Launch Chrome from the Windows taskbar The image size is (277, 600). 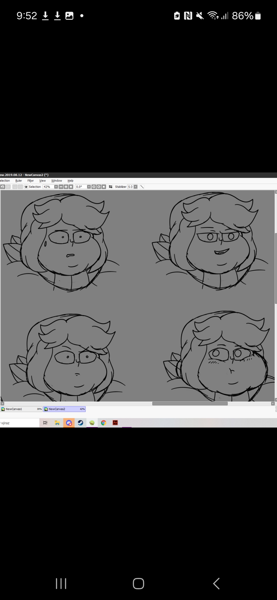click(x=104, y=423)
